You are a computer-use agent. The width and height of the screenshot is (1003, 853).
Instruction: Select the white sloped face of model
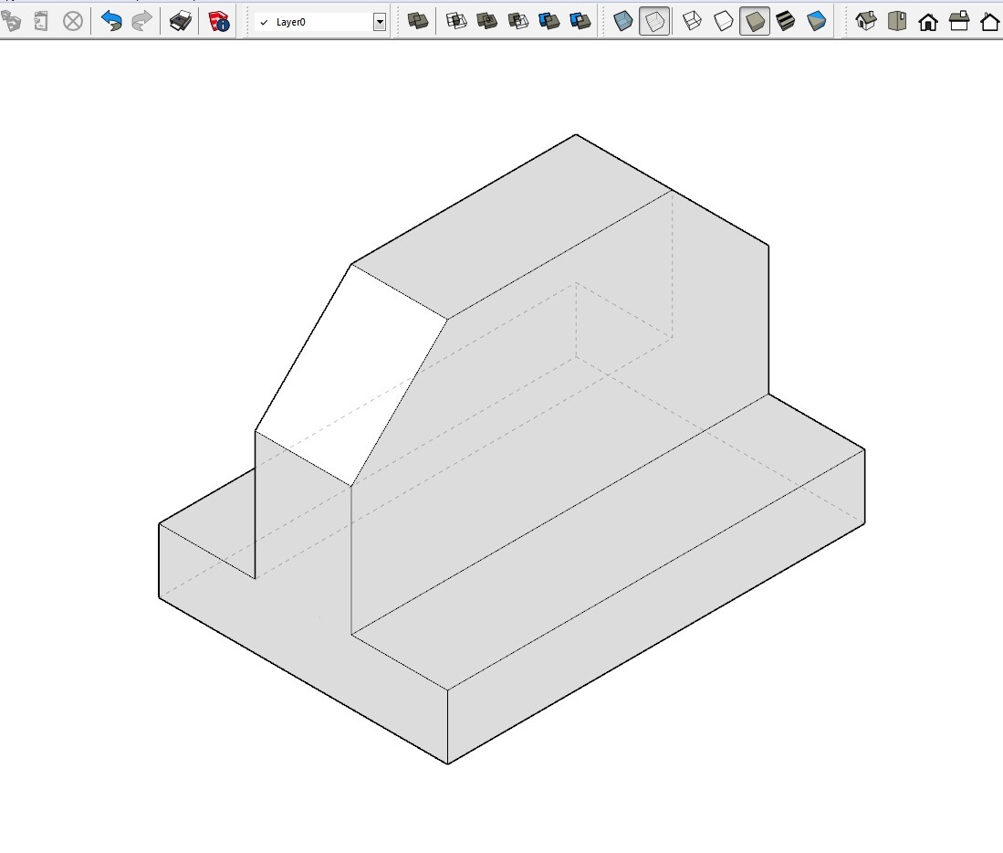click(x=351, y=374)
